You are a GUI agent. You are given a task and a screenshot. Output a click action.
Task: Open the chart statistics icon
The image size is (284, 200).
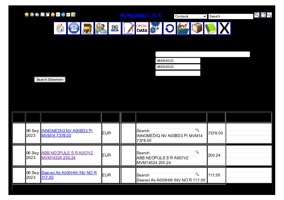coord(183,28)
